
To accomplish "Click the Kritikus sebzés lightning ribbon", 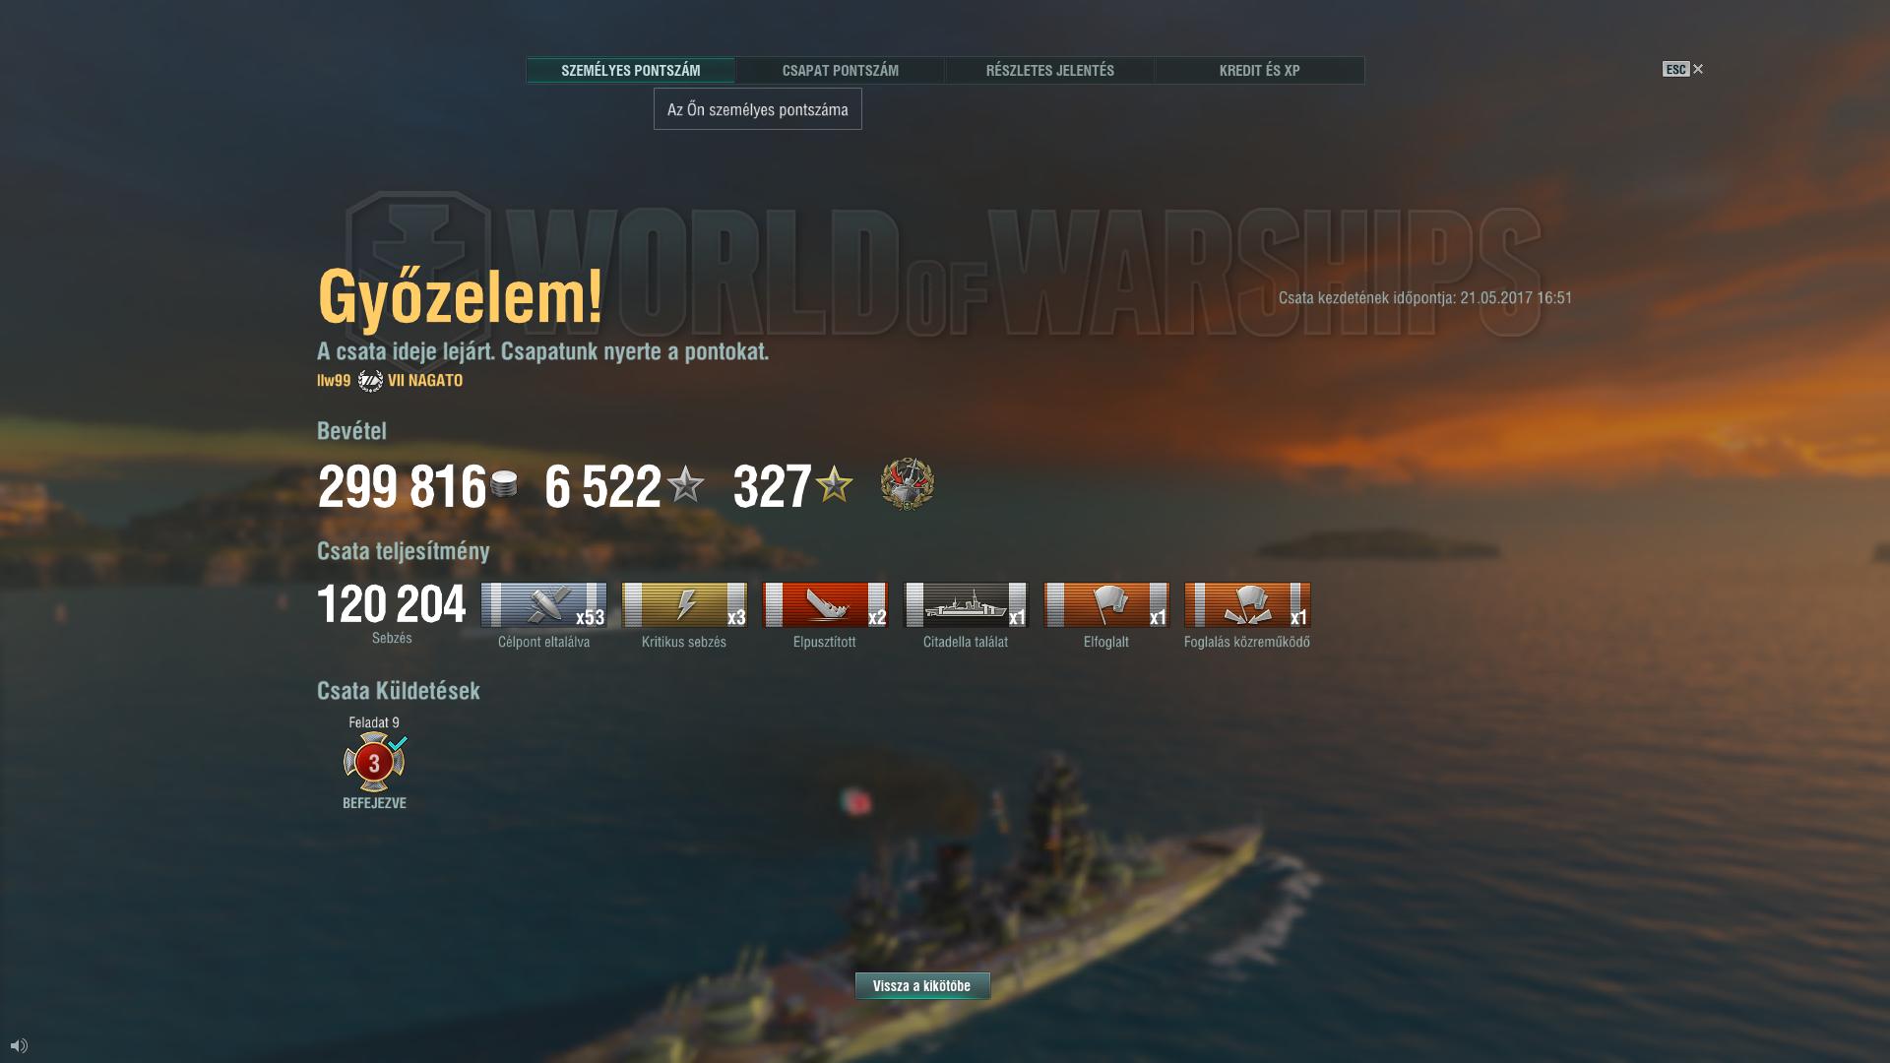I will (684, 604).
